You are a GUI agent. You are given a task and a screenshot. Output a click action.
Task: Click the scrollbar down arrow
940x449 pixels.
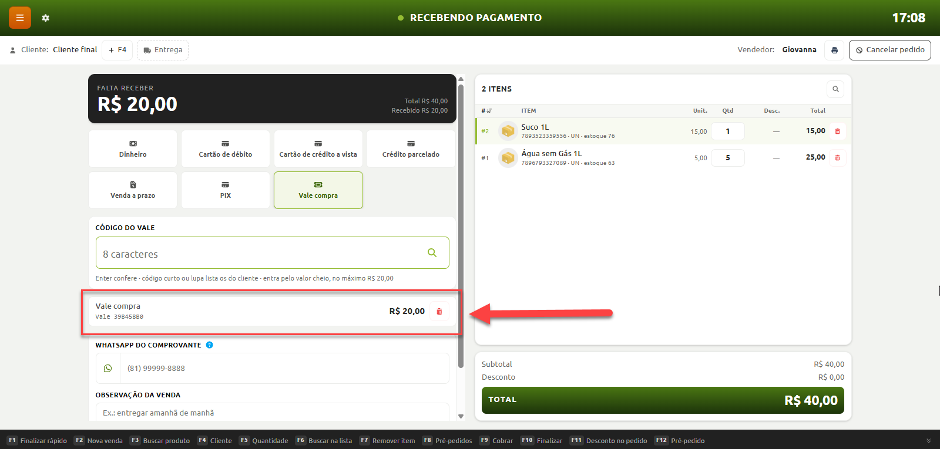(461, 416)
